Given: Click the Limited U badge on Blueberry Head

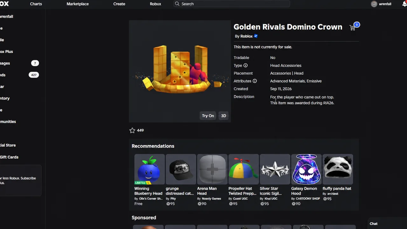Looking at the screenshot, I should 142,183.
